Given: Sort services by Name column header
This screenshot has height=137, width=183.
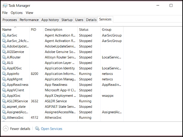Looking at the screenshot, I should [7, 30].
